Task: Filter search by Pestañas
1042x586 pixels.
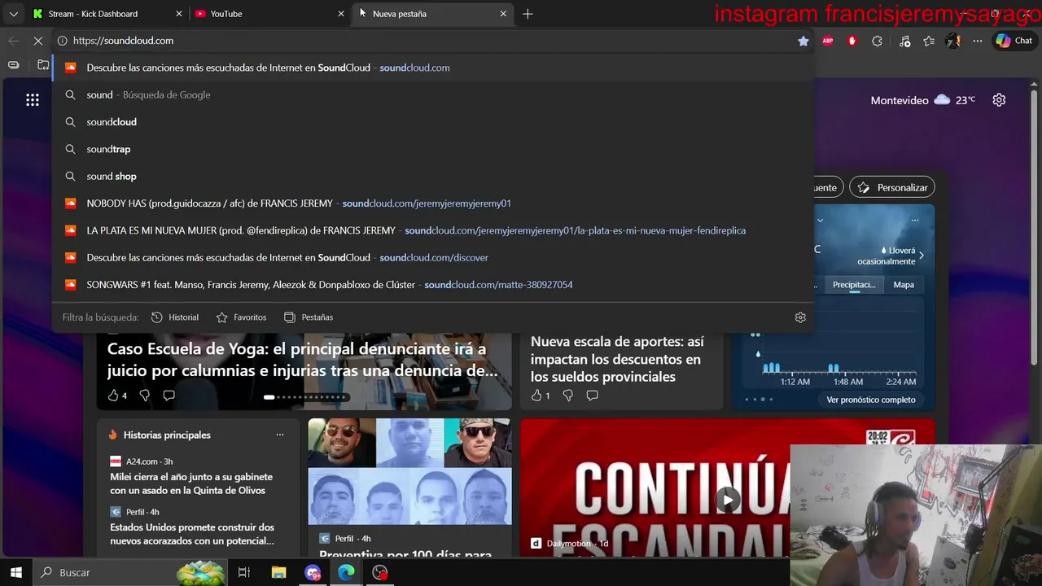Action: pos(309,317)
